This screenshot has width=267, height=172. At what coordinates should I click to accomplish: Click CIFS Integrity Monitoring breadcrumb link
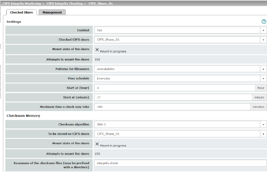20,3
